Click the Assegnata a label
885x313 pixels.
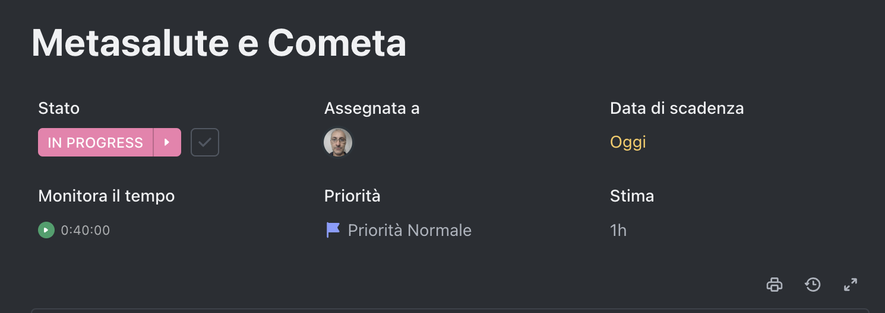click(x=372, y=108)
